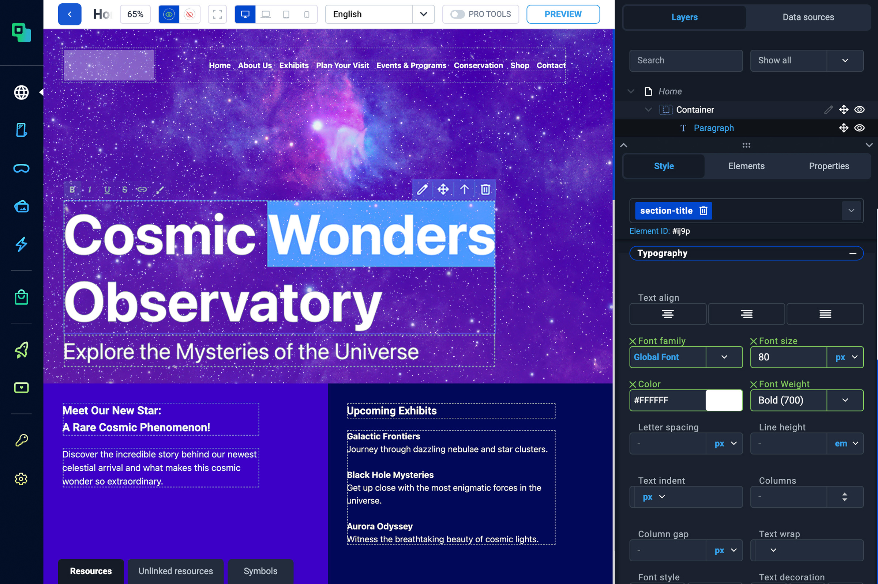Toggle Container layer visibility eye
The image size is (878, 584).
[x=859, y=110]
